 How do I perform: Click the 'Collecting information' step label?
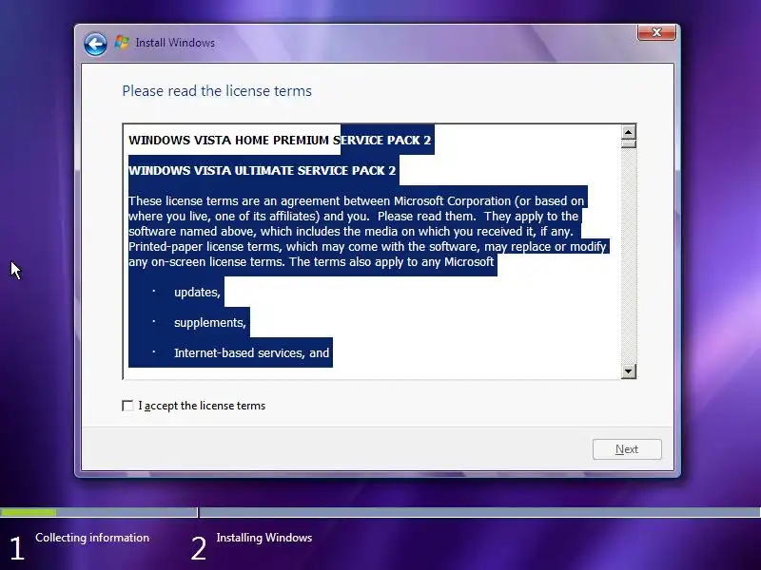(92, 538)
